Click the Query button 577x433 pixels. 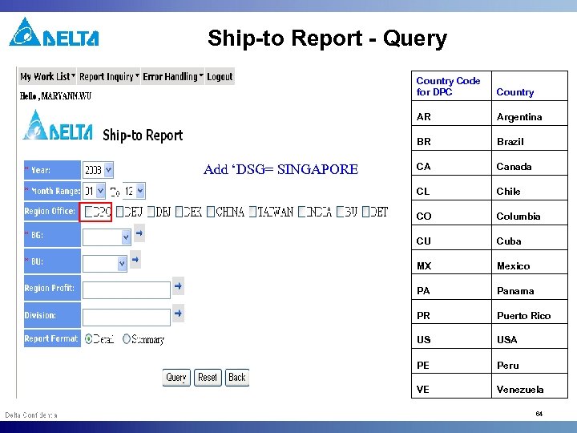176,378
